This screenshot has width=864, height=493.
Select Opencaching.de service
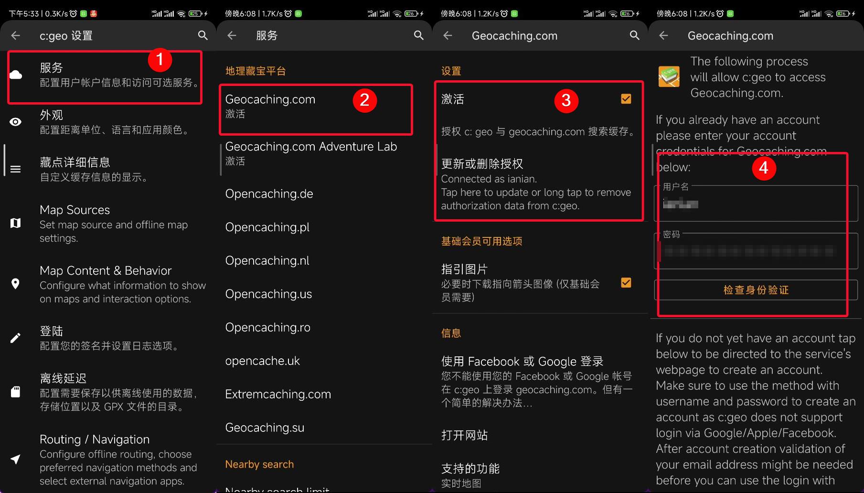(324, 193)
